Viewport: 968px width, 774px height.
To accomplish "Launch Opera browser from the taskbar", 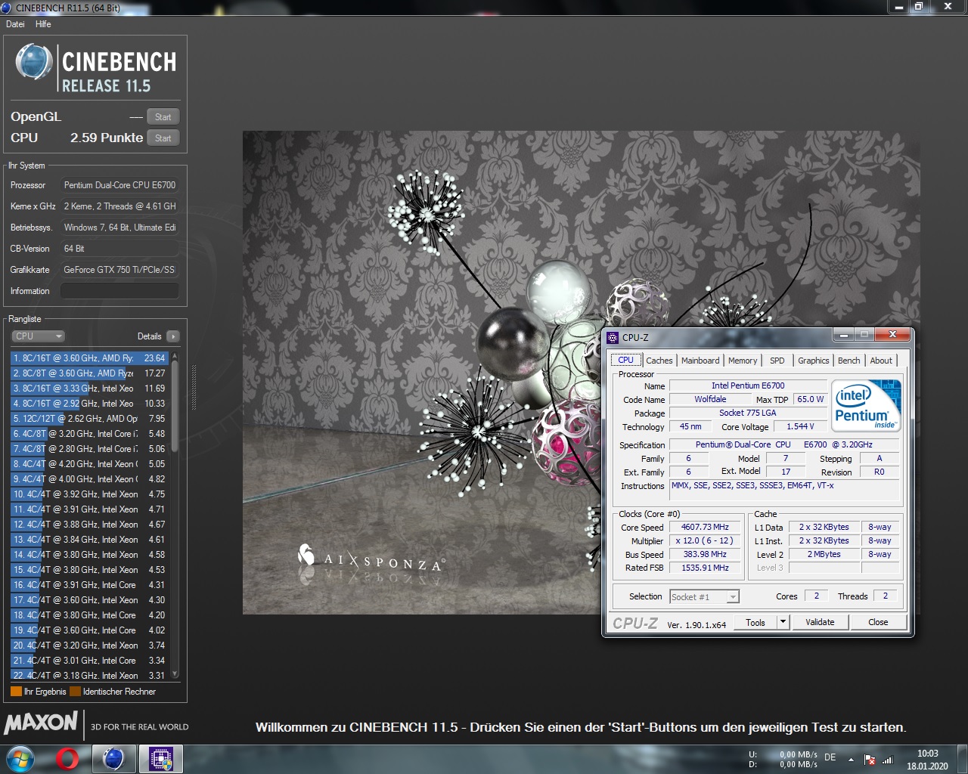I will (67, 758).
